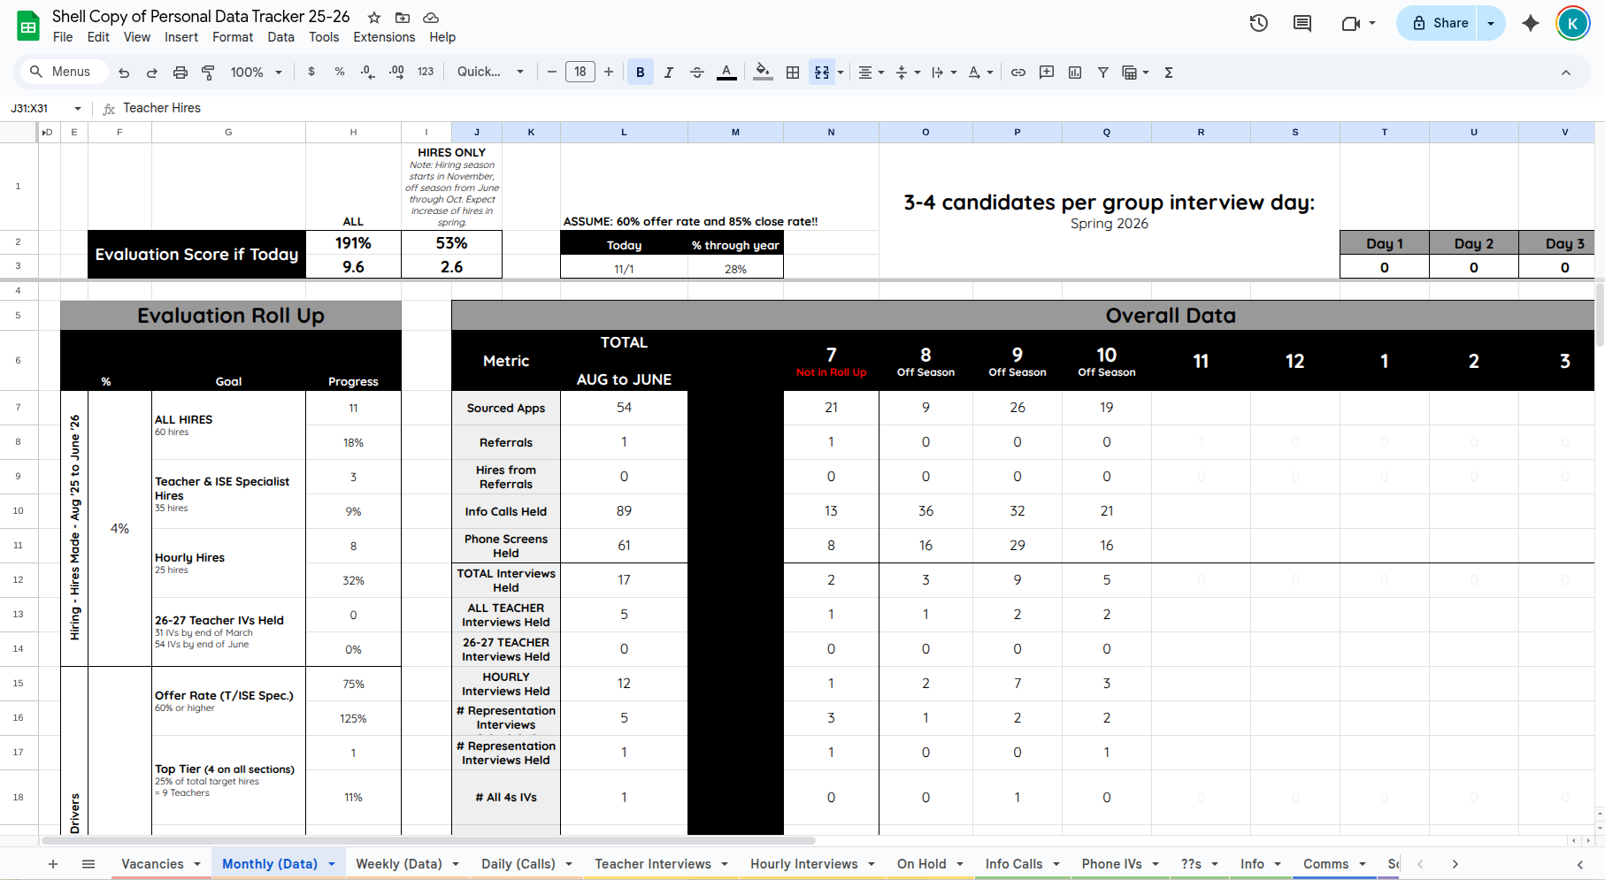Apply bold formatting from the toolbar

[640, 72]
